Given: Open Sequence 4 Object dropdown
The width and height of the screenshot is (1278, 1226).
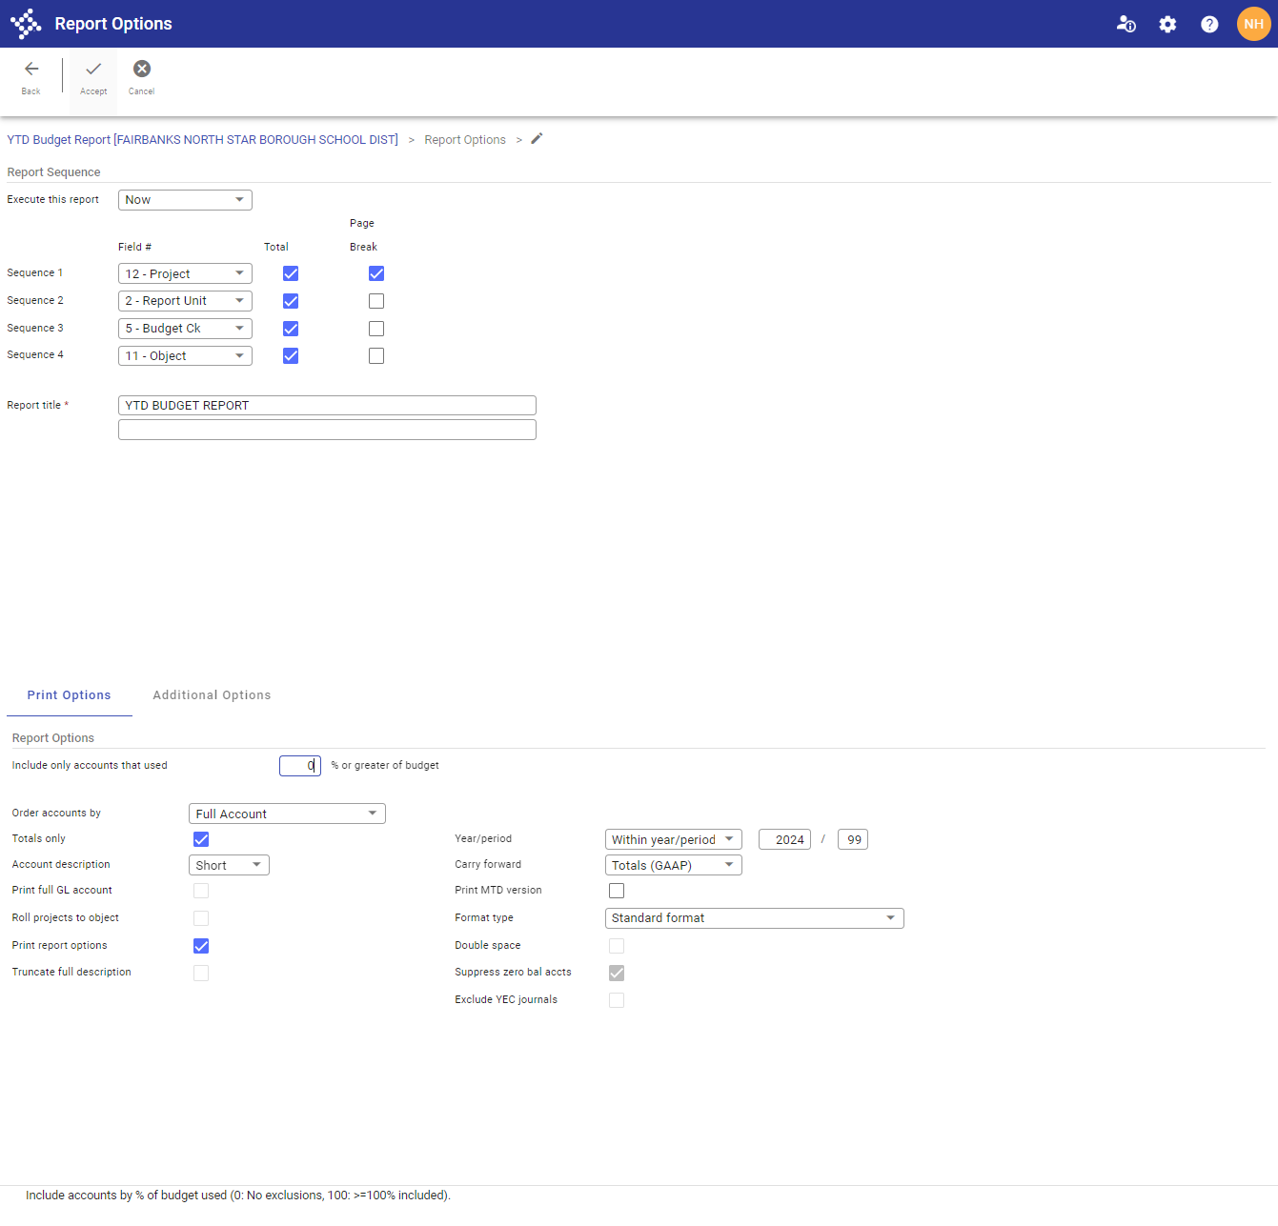Looking at the screenshot, I should click(185, 356).
